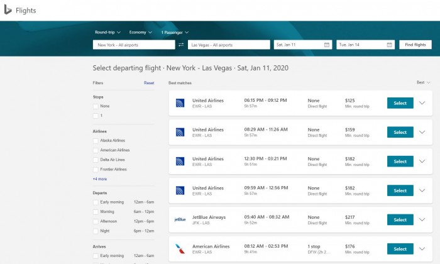440x264 pixels.
Task: Select the 09:59 AM United flight
Action: click(x=400, y=190)
